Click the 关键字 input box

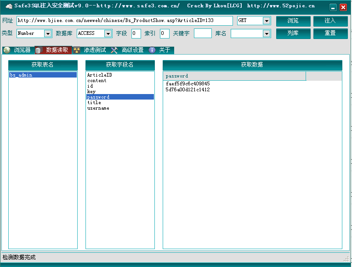pos(203,33)
